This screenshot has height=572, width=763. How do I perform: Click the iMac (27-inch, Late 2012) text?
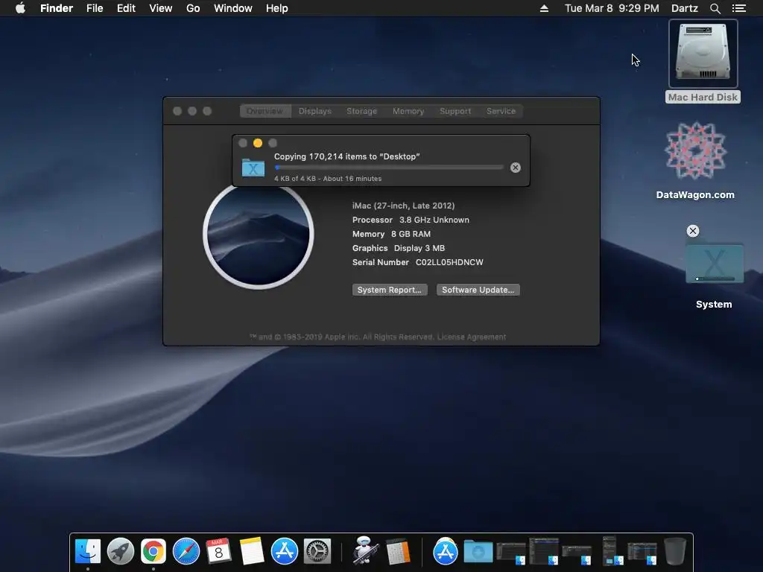(x=403, y=206)
